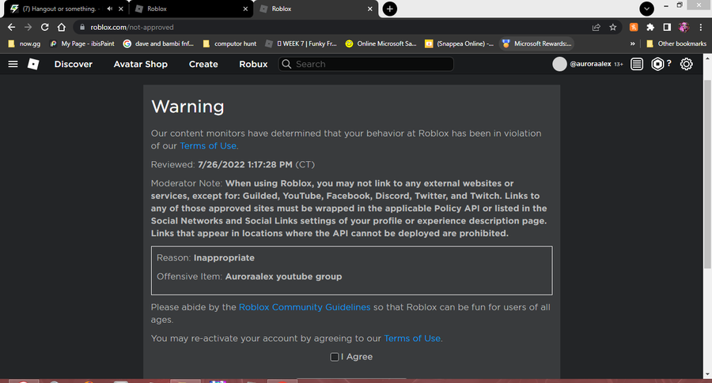Click the scrollbar up arrow
Screen dimensions: 712x383
pyautogui.click(x=707, y=58)
